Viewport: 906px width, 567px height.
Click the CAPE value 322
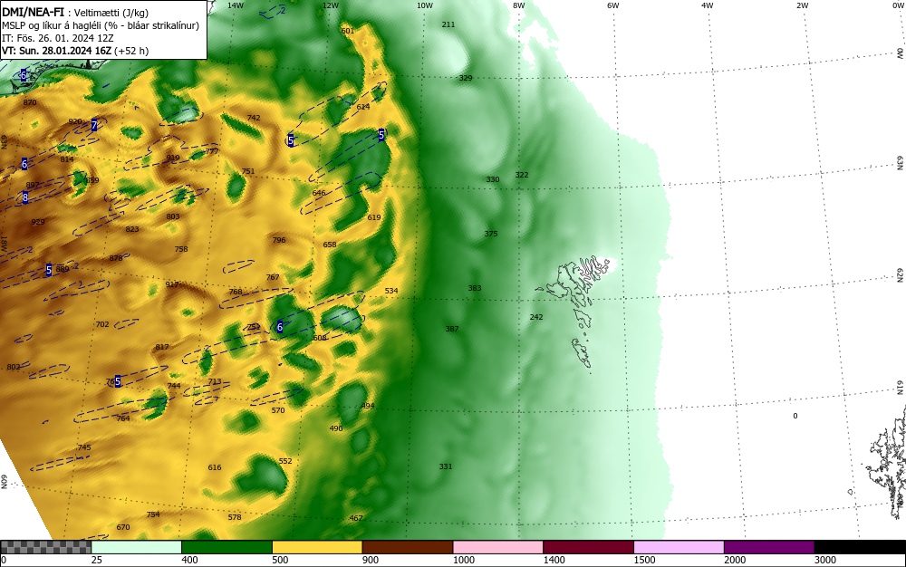[522, 175]
